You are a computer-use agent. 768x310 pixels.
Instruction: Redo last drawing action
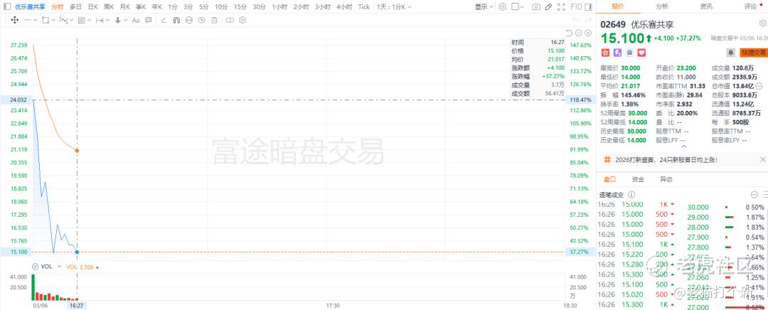point(588,20)
